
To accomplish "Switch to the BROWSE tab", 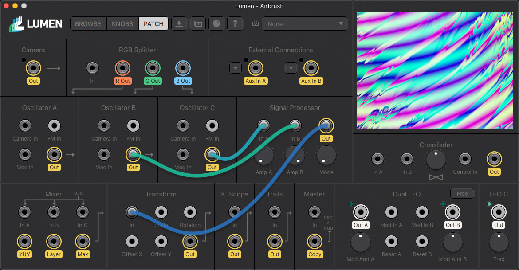I will point(88,23).
